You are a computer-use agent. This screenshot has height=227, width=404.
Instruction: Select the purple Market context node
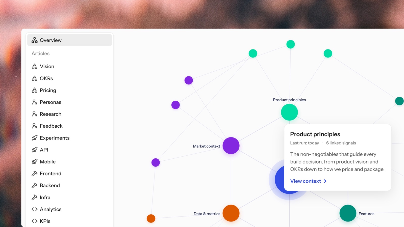(231, 146)
